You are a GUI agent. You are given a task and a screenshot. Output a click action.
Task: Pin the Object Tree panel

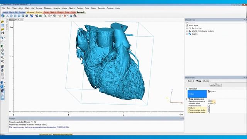(244, 20)
